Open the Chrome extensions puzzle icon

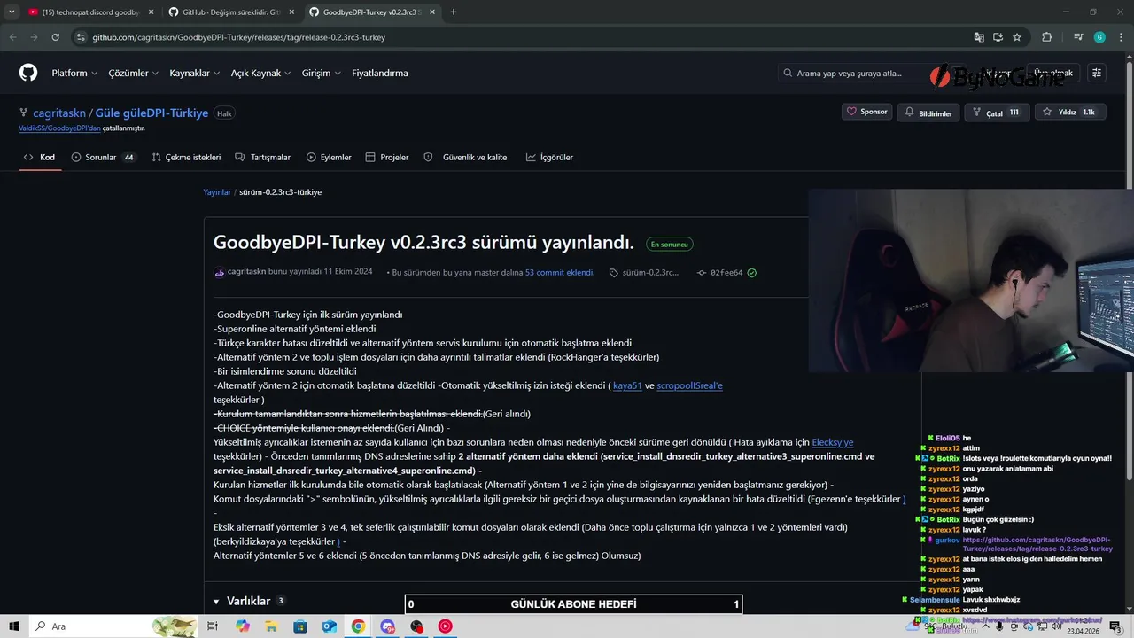(x=1046, y=37)
